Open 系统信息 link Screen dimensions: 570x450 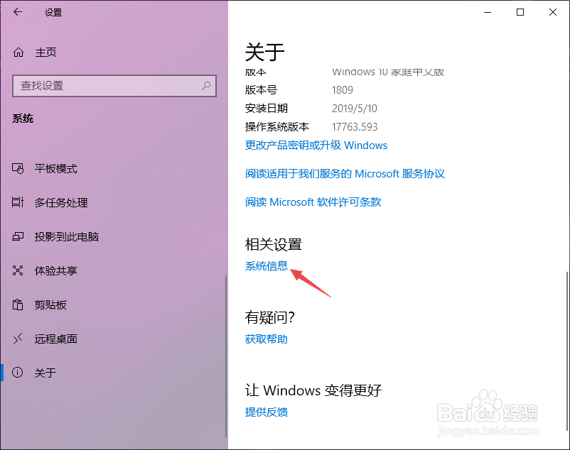pyautogui.click(x=266, y=266)
